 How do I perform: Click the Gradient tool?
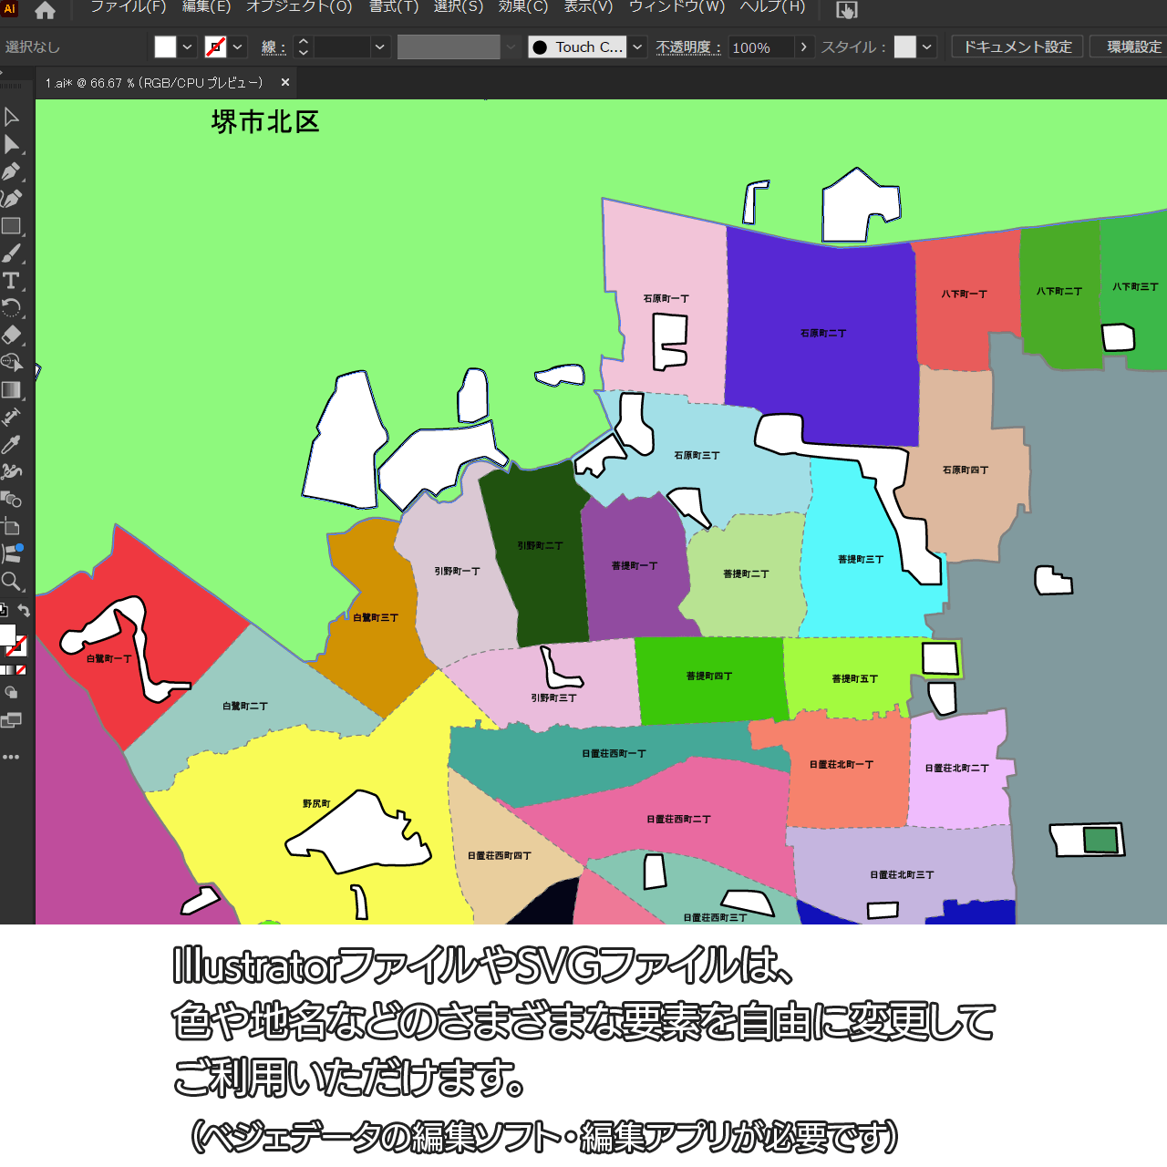[11, 390]
